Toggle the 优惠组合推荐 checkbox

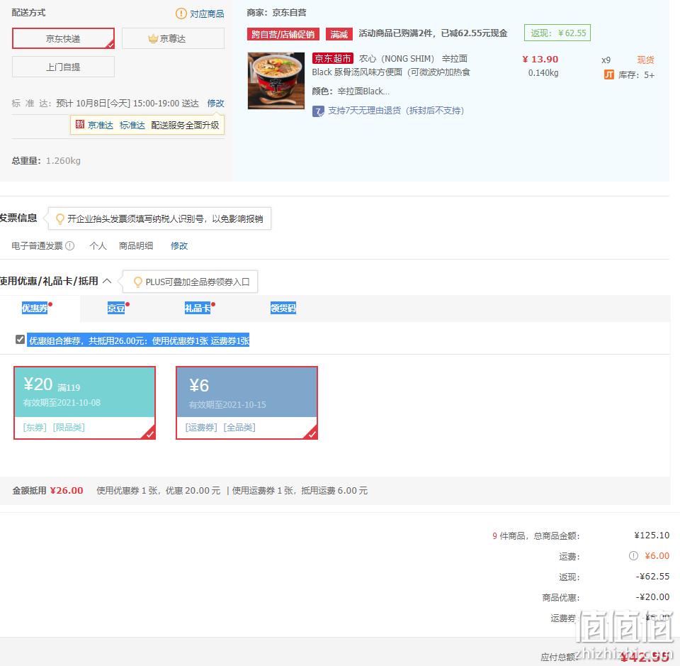click(x=20, y=340)
